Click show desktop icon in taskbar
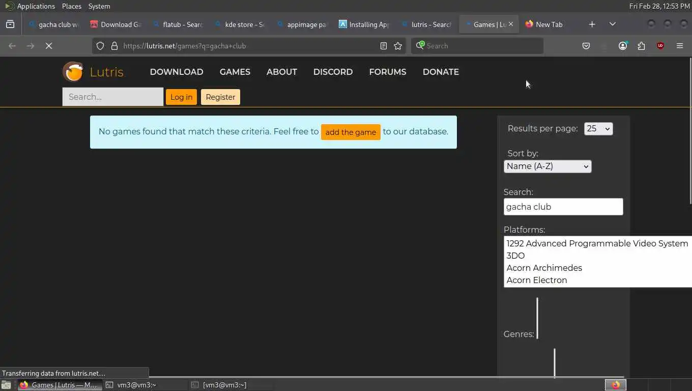The image size is (692, 391). coord(6,385)
